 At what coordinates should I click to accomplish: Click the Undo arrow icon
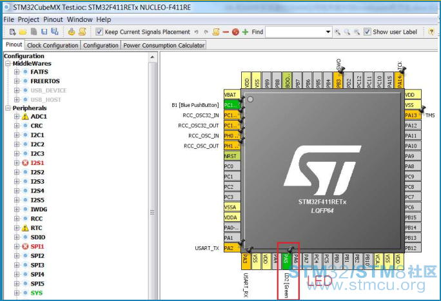coord(196,32)
